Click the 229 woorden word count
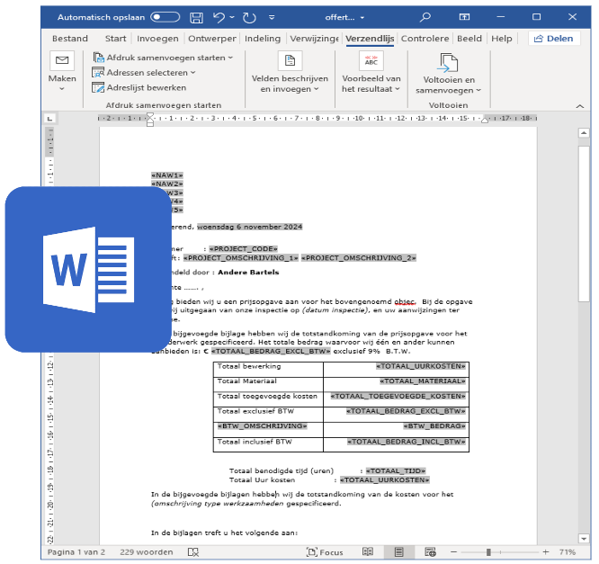Image resolution: width=599 pixels, height=564 pixels. tap(147, 552)
